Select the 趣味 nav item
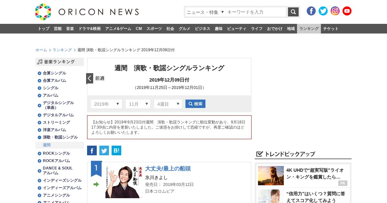This screenshot has width=387, height=203. click(x=219, y=29)
